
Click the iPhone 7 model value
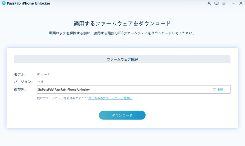[43, 74]
